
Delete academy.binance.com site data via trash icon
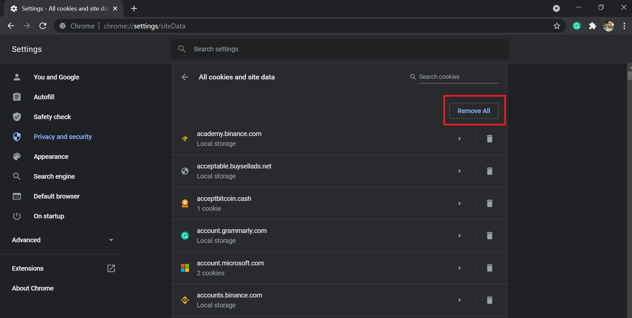[x=489, y=139]
